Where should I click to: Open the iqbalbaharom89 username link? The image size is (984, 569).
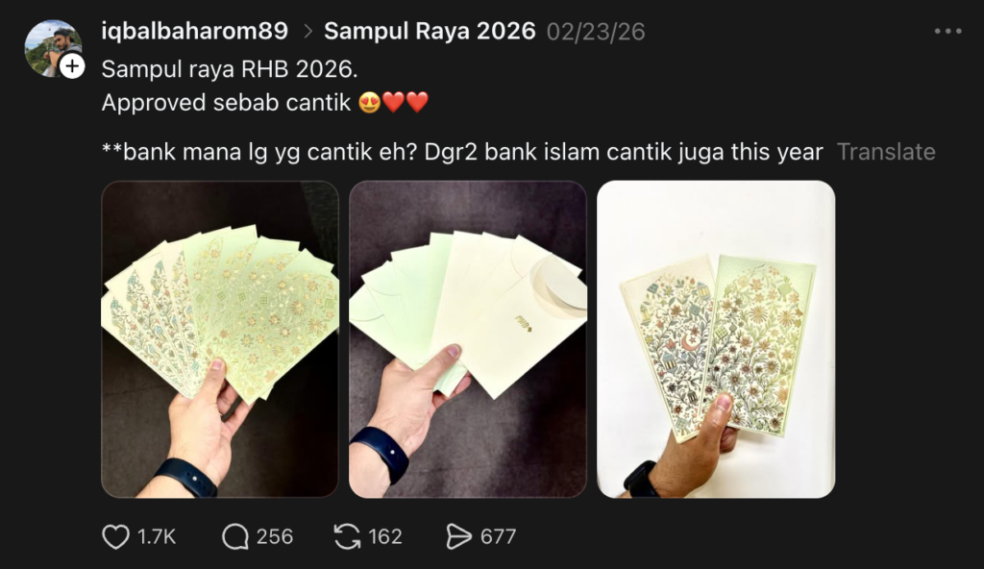tap(194, 31)
